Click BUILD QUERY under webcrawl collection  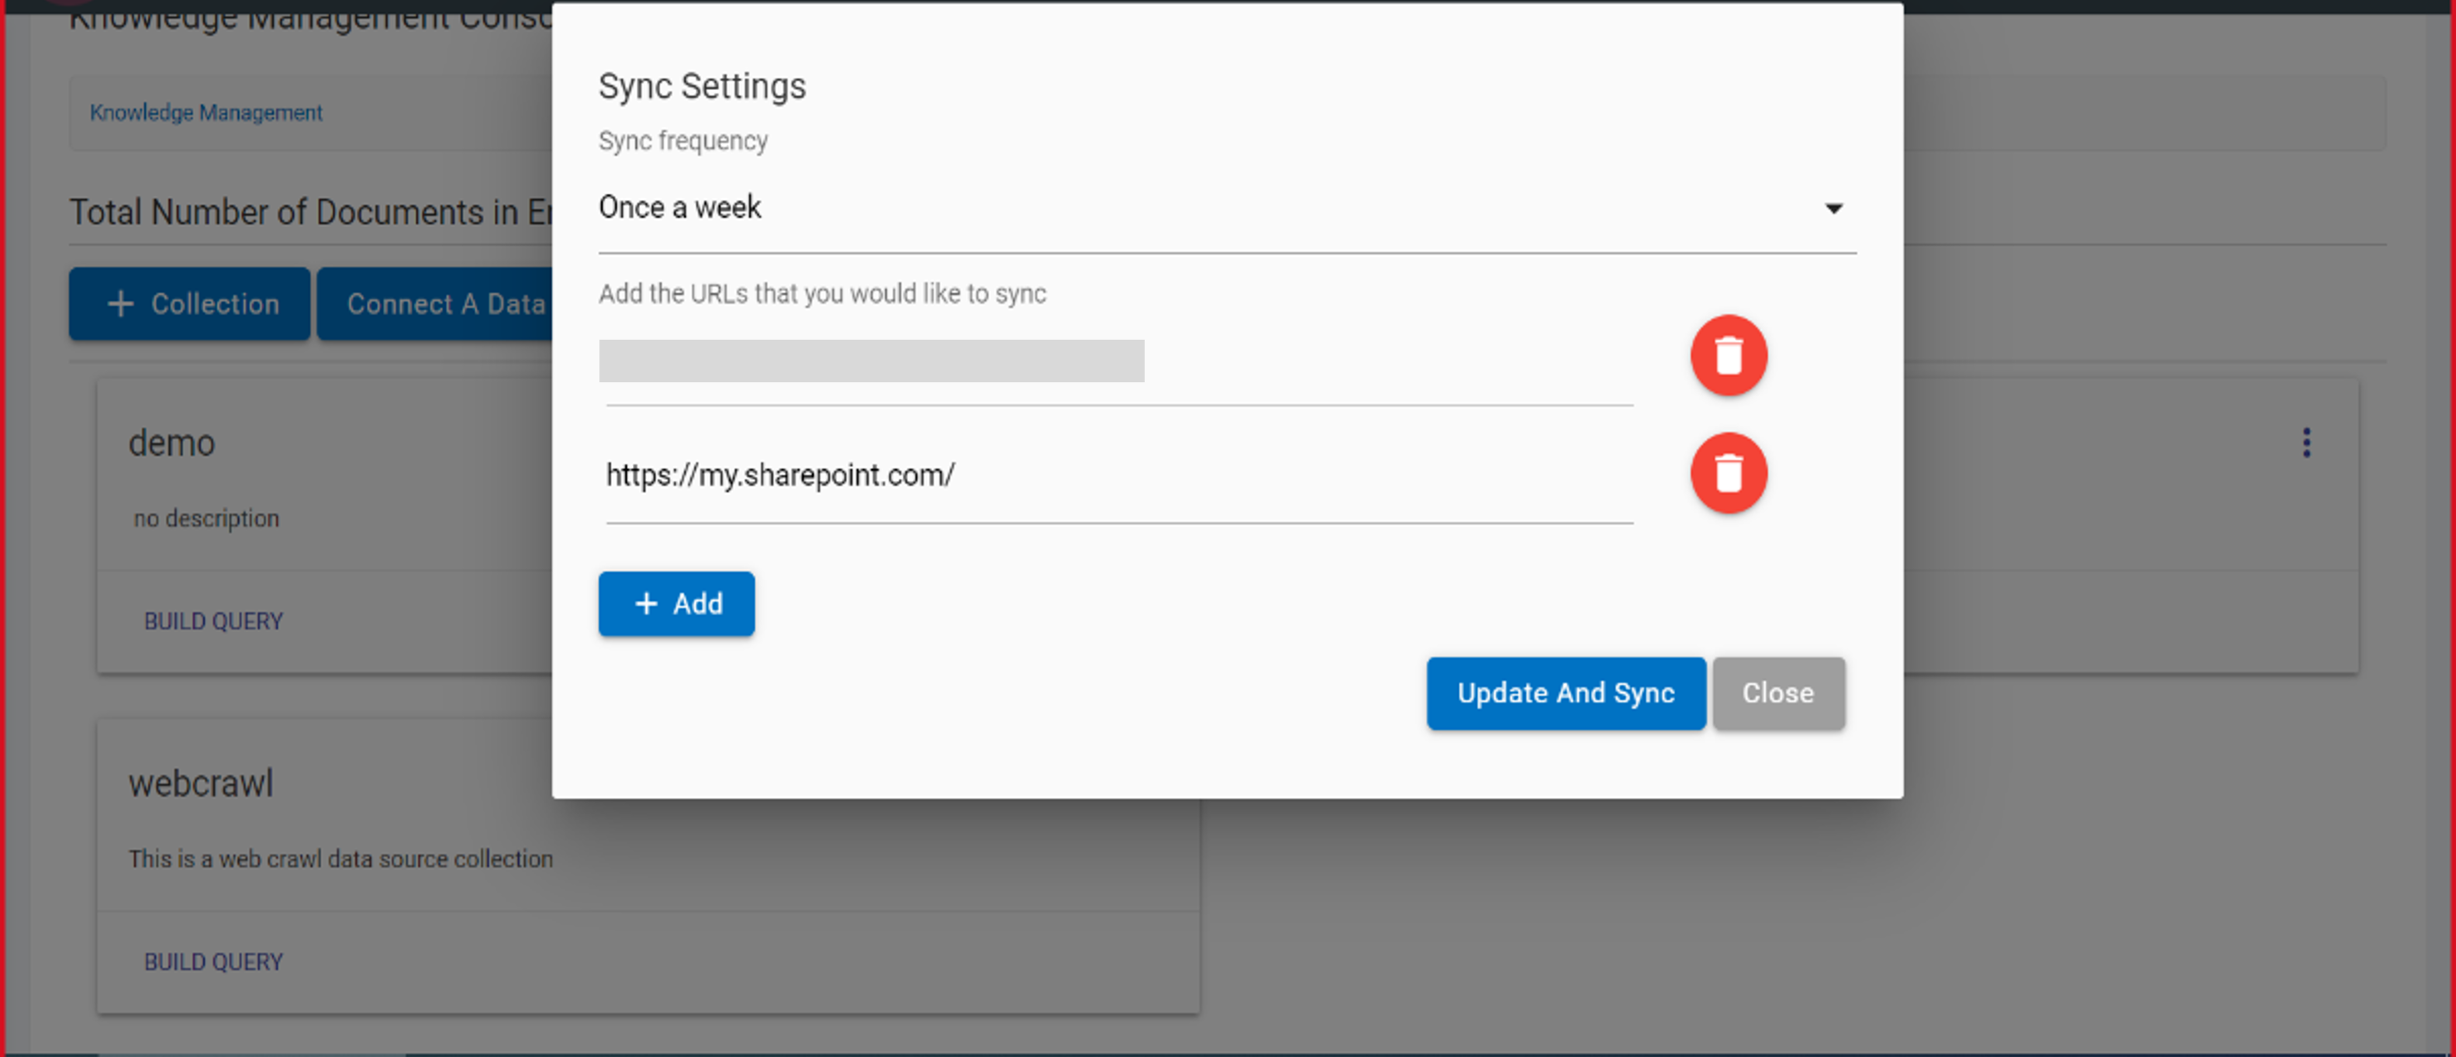tap(213, 962)
